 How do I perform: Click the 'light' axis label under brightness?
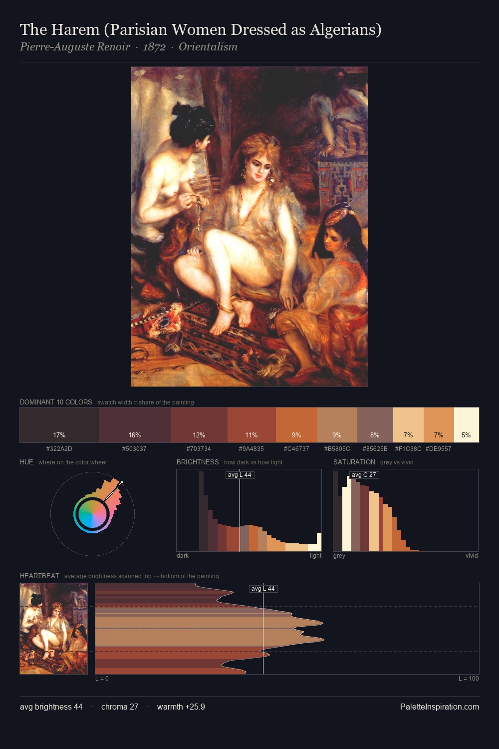(315, 556)
